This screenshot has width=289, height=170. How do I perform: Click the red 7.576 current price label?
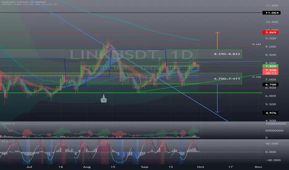pyautogui.click(x=270, y=70)
